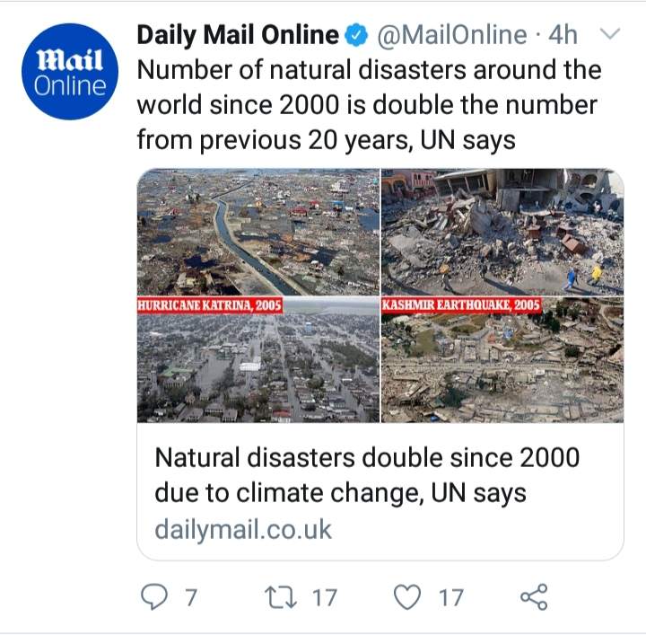646x635 pixels.
Task: Open the article headline in link card
Action: 367,475
